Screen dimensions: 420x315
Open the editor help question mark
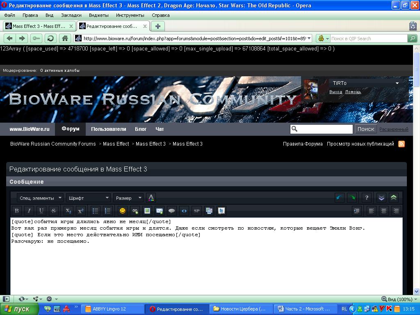366,198
